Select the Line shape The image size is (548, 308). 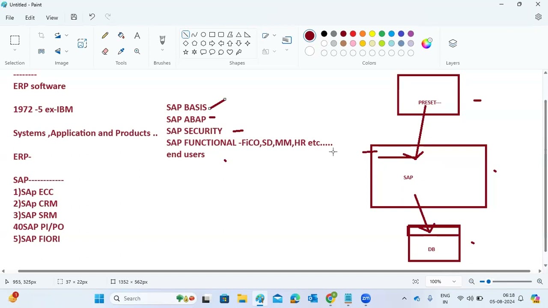tap(185, 35)
